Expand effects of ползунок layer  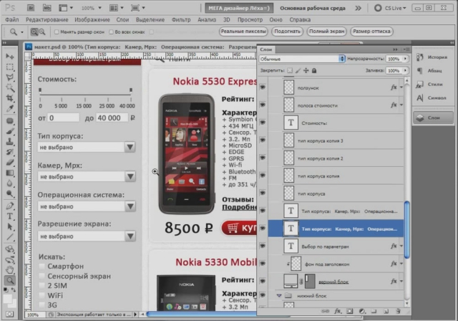pyautogui.click(x=401, y=87)
